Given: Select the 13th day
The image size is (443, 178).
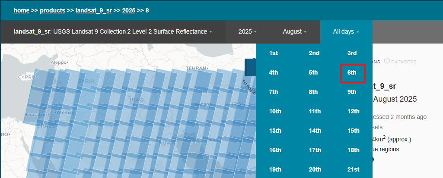Looking at the screenshot, I should pyautogui.click(x=275, y=131).
